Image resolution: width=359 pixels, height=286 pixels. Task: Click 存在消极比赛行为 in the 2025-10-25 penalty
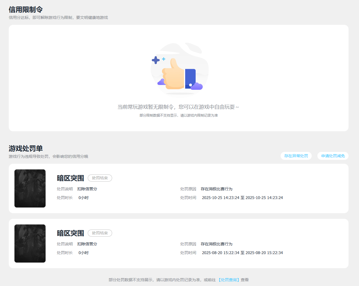click(x=217, y=189)
